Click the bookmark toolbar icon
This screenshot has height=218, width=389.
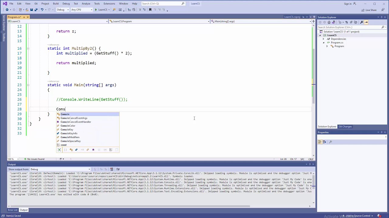150,10
